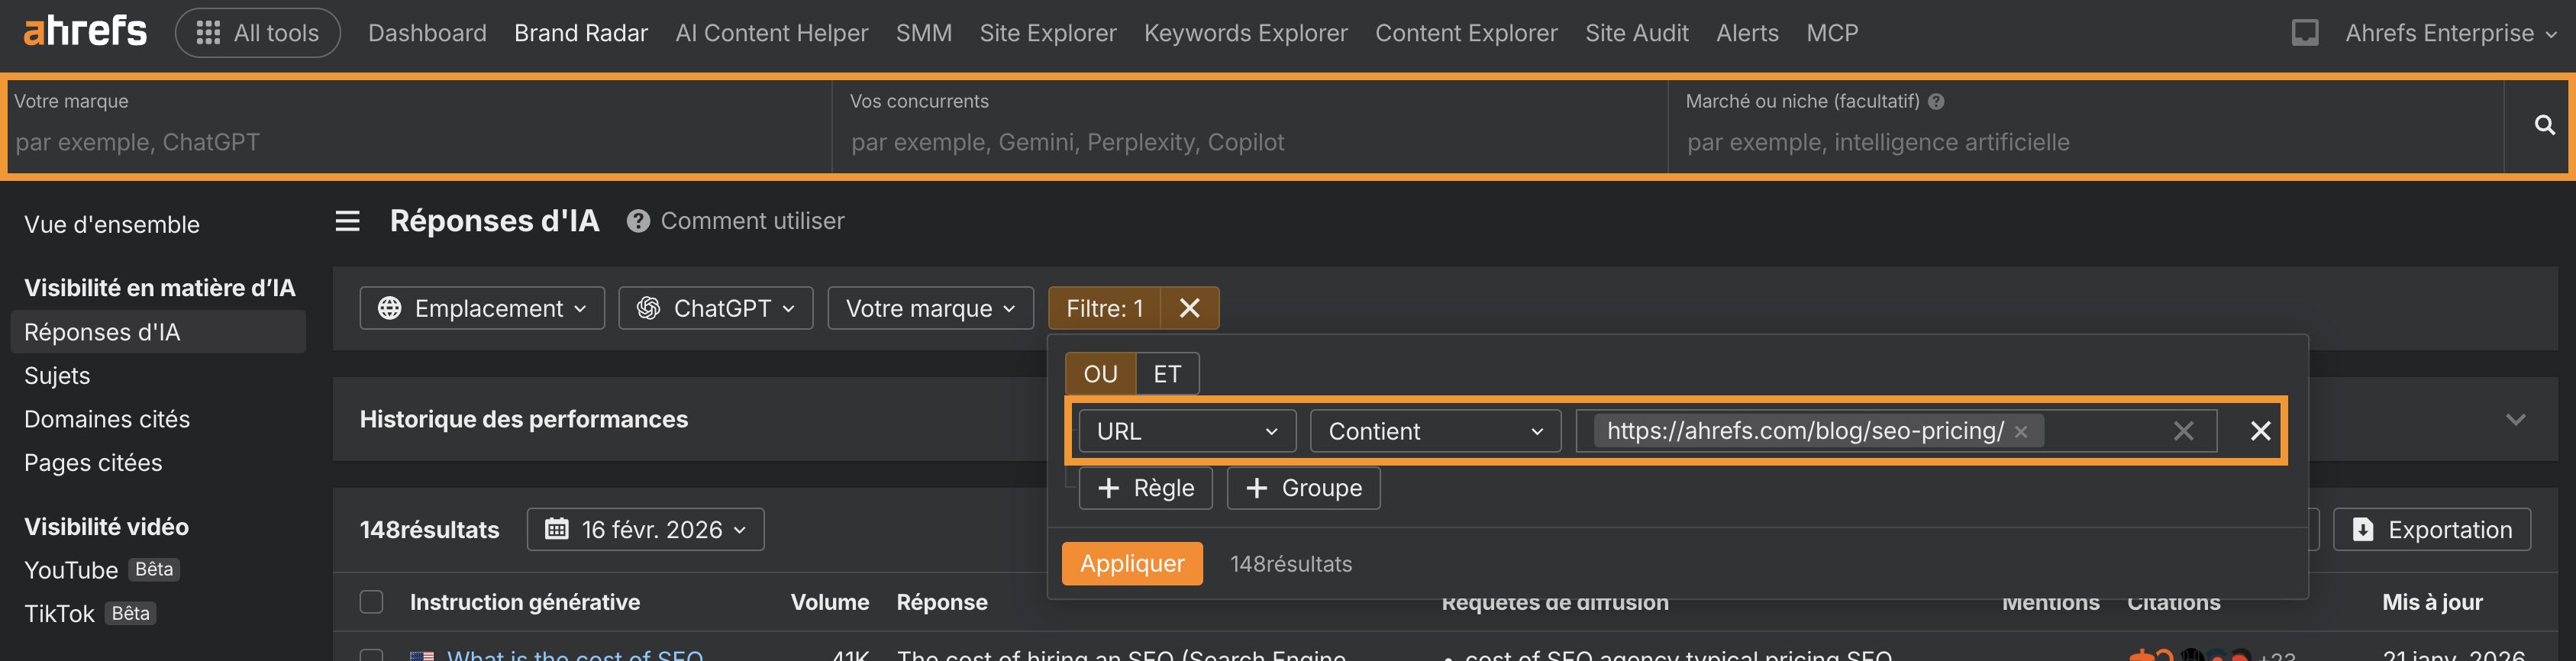Open TikTok Bêta in sidebar
Image resolution: width=2576 pixels, height=661 pixels.
(89, 613)
